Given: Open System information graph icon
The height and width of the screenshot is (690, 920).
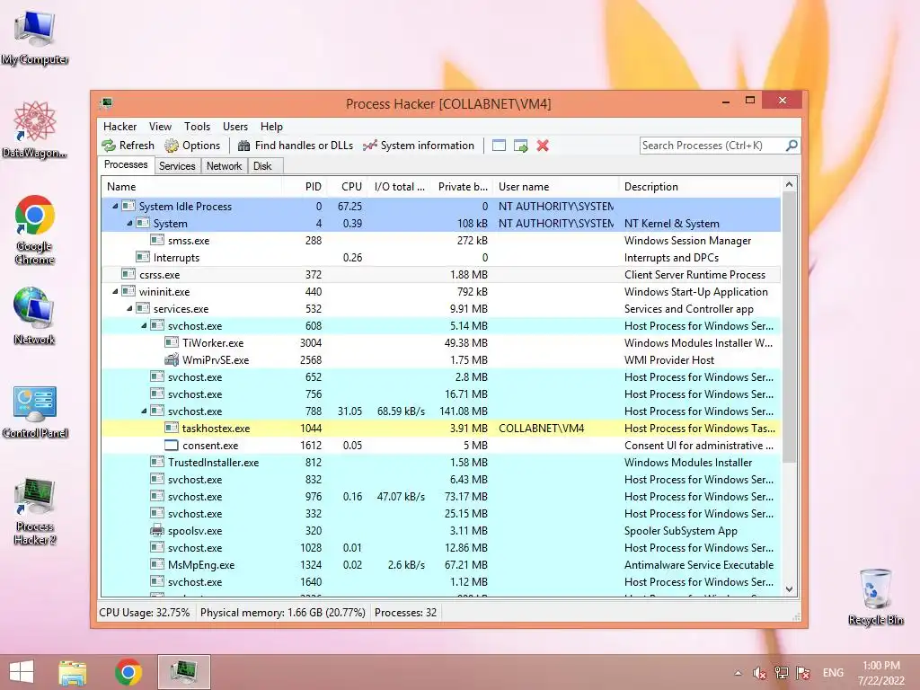Looking at the screenshot, I should coord(369,146).
